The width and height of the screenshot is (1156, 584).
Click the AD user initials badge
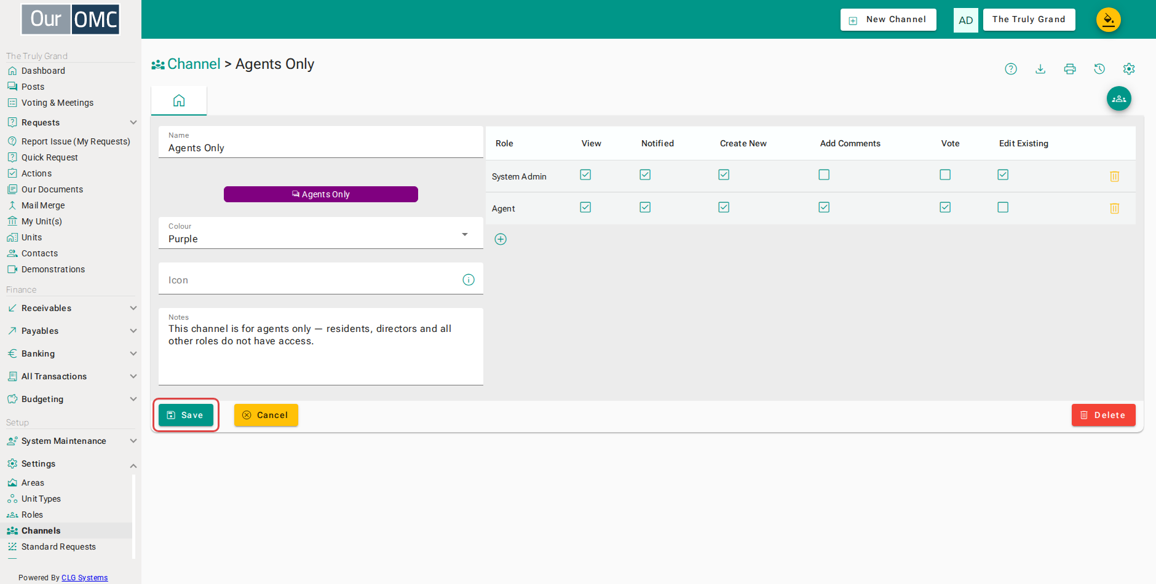point(966,20)
